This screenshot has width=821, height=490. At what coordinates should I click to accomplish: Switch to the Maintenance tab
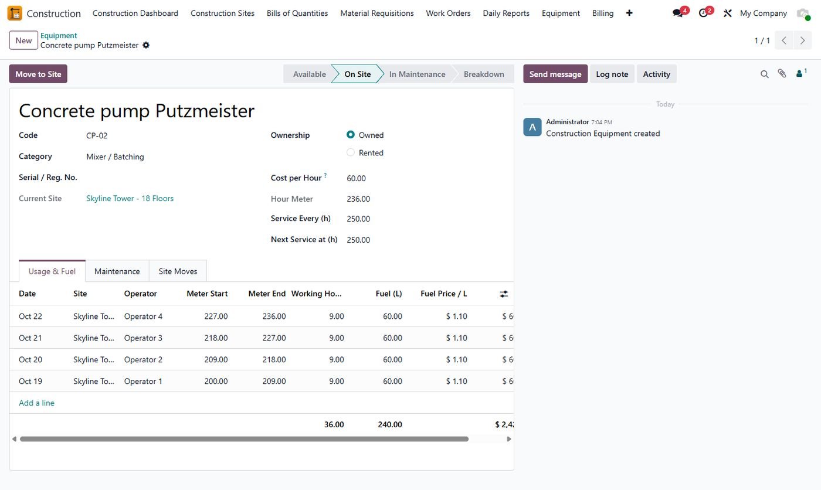coord(117,271)
